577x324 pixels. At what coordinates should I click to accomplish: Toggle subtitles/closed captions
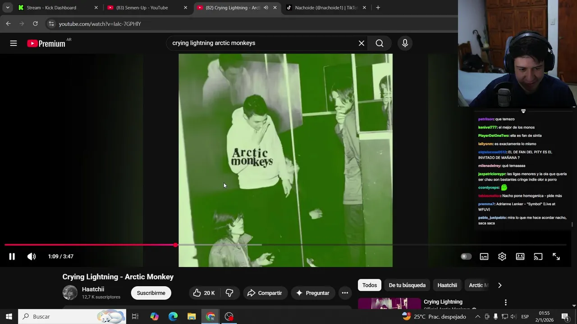[484, 256]
